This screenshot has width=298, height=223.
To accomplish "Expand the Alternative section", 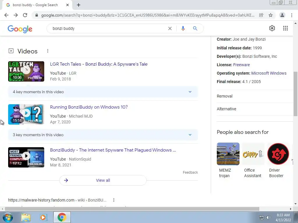I will pos(255,109).
